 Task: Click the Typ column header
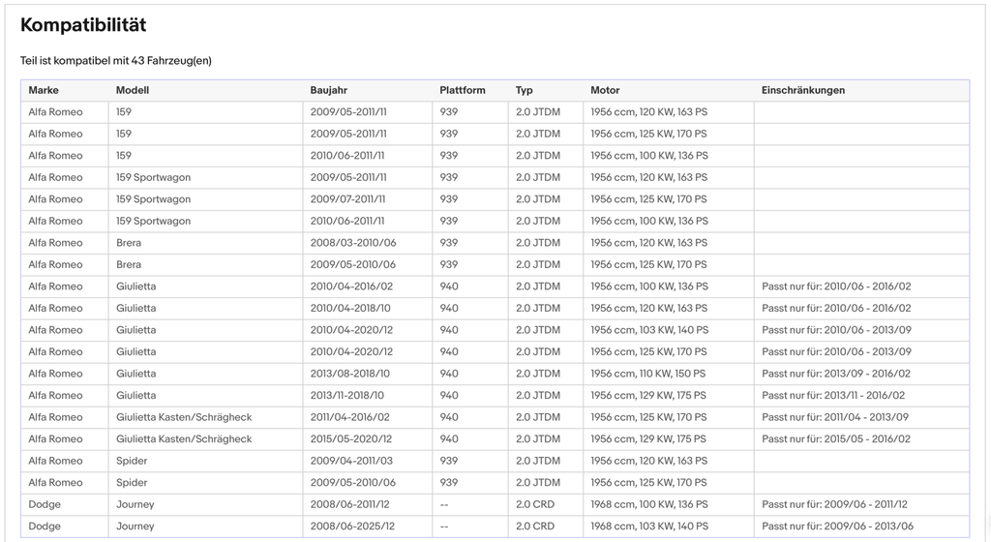524,90
